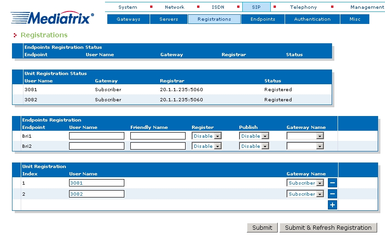Click the Publish column header
The height and width of the screenshot is (238, 385).
click(x=248, y=128)
